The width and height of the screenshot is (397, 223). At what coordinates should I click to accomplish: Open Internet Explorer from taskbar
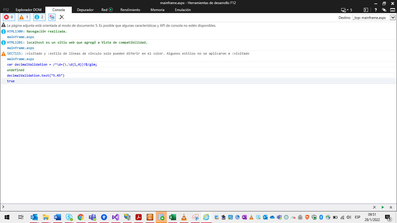(206, 217)
